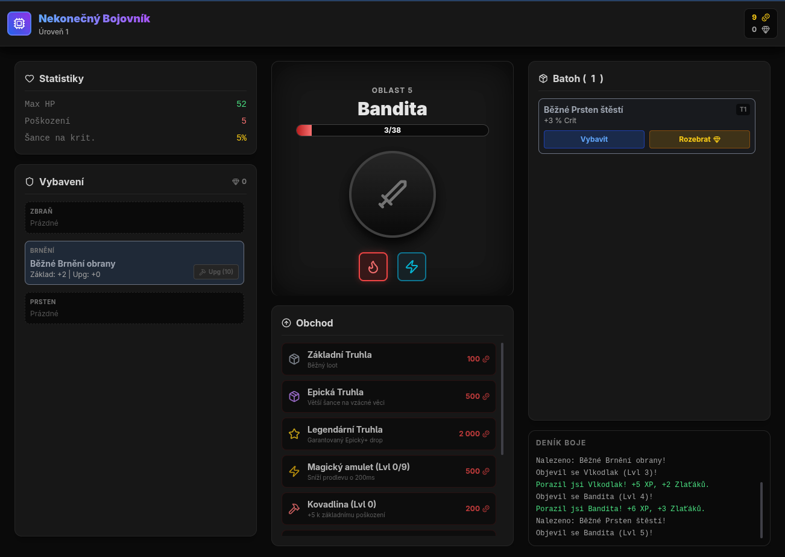Attack using the round sword button
785x557 pixels.
point(392,194)
